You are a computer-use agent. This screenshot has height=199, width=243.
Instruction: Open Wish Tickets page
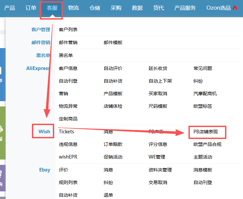point(66,132)
